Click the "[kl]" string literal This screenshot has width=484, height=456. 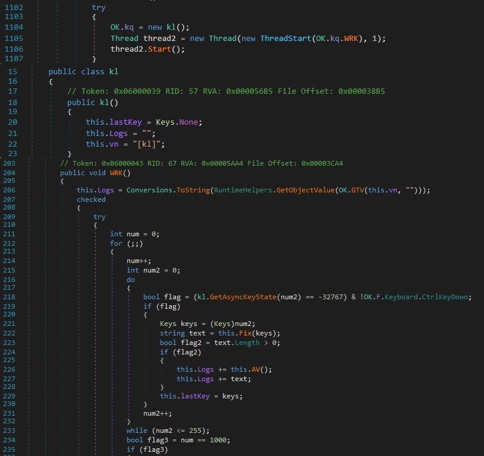pyautogui.click(x=147, y=144)
